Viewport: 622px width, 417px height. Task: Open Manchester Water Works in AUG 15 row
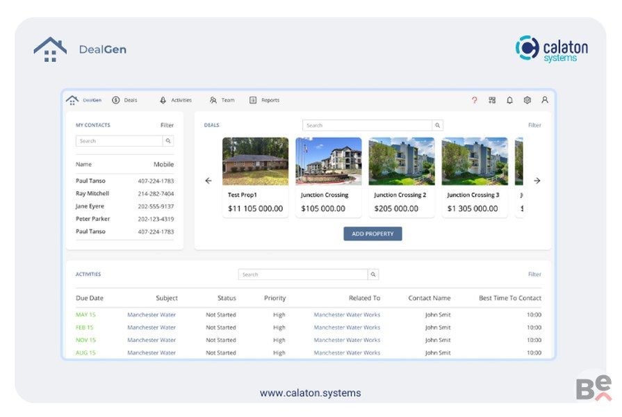click(x=347, y=353)
